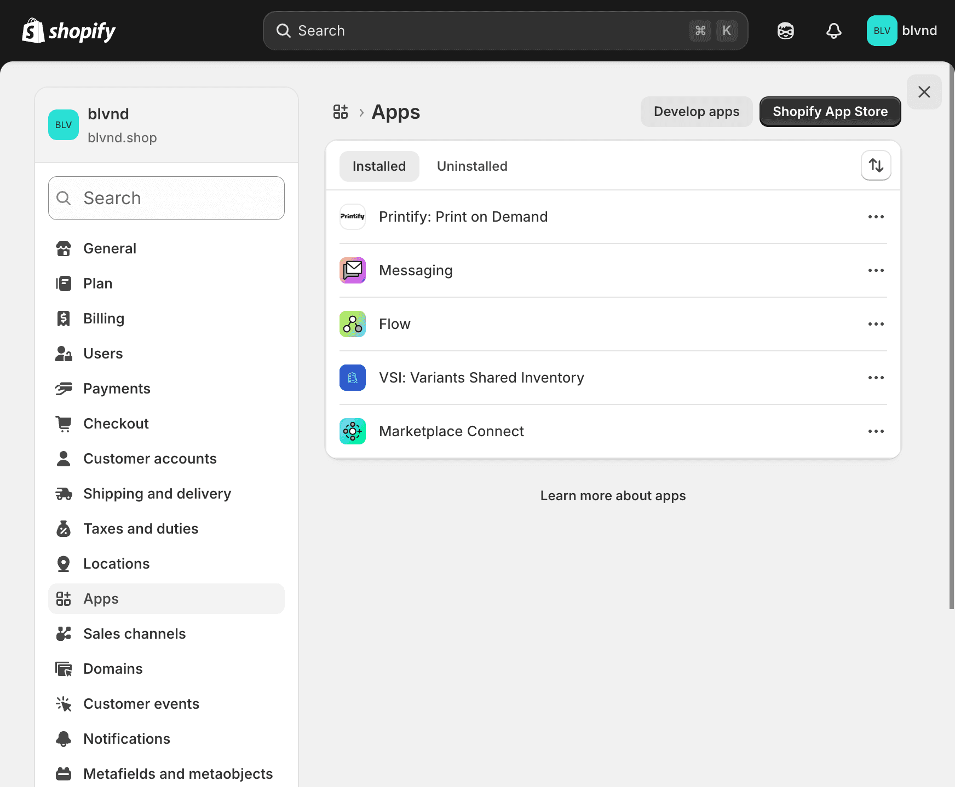Open the blvnd account menu in top bar
The width and height of the screenshot is (955, 787).
pos(902,31)
